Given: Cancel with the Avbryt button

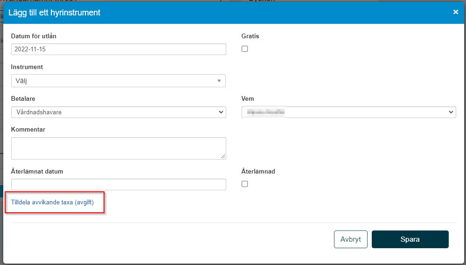Looking at the screenshot, I should [351, 239].
